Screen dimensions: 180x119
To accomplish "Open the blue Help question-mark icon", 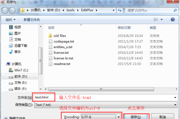I will coord(173,20).
